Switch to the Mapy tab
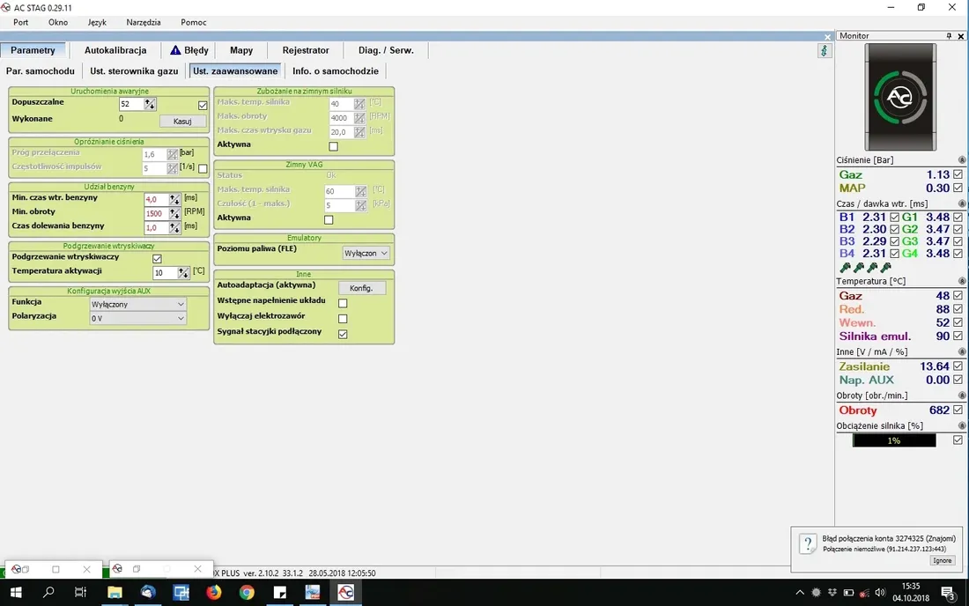The height and width of the screenshot is (606, 969). pyautogui.click(x=241, y=50)
